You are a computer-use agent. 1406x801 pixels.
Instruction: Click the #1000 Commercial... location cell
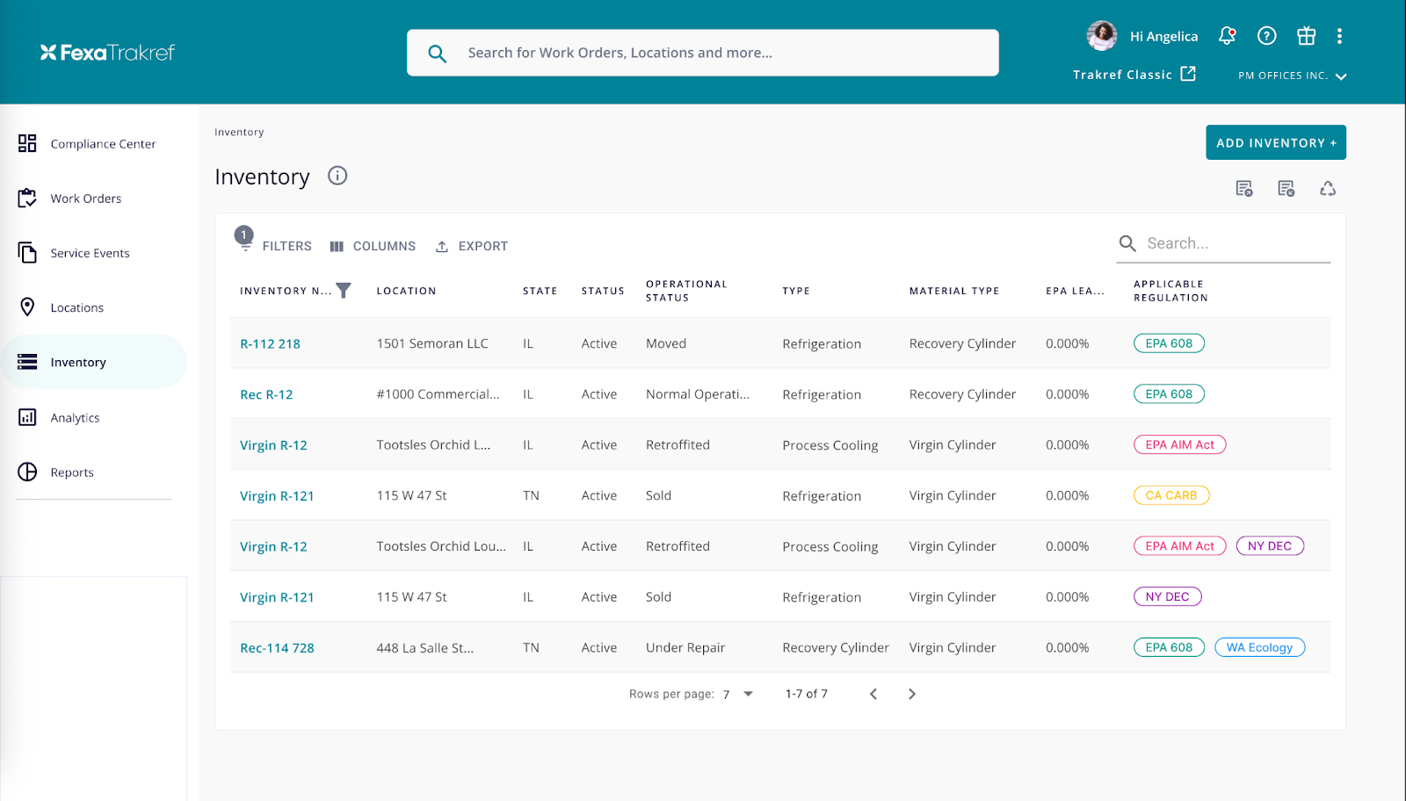438,394
